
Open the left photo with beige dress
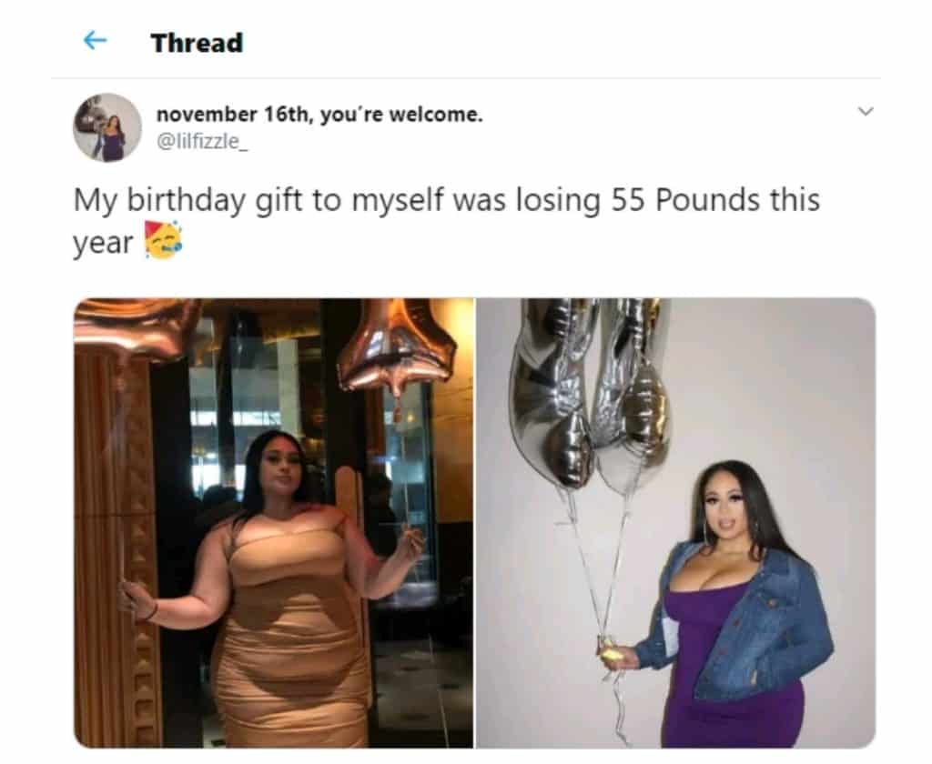click(273, 523)
